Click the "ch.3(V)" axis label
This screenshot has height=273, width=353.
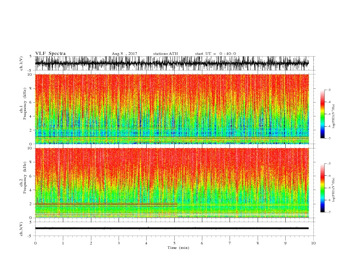coord(21,229)
